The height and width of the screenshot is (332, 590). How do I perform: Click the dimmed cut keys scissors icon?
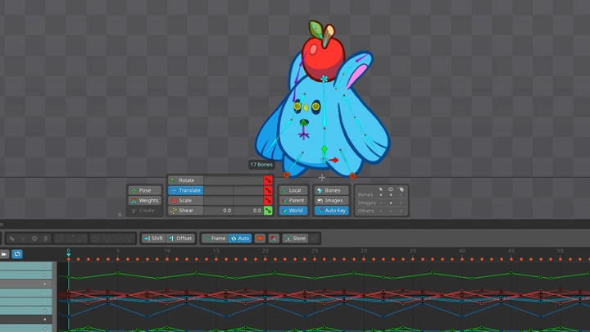pos(23,239)
